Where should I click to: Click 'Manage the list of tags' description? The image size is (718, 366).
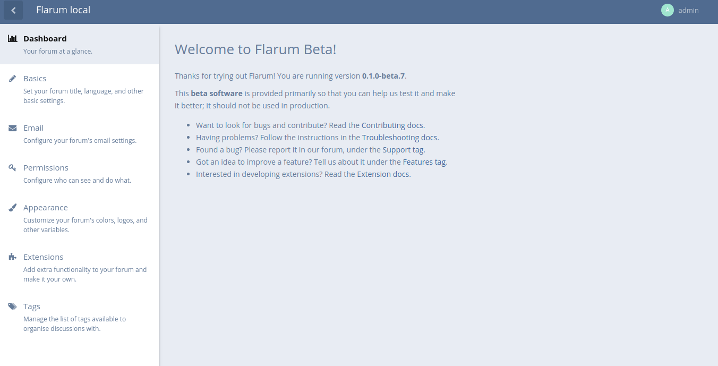[x=74, y=324]
